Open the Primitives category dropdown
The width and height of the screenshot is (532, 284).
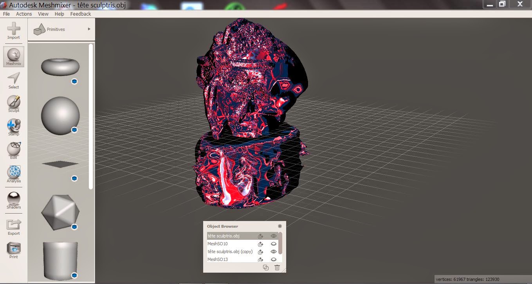point(61,29)
